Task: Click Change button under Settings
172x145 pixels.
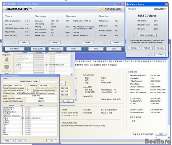Action: pyautogui.click(x=55, y=42)
